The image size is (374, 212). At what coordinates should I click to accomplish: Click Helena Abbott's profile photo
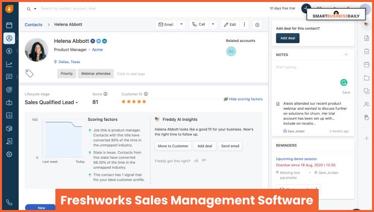click(x=36, y=50)
